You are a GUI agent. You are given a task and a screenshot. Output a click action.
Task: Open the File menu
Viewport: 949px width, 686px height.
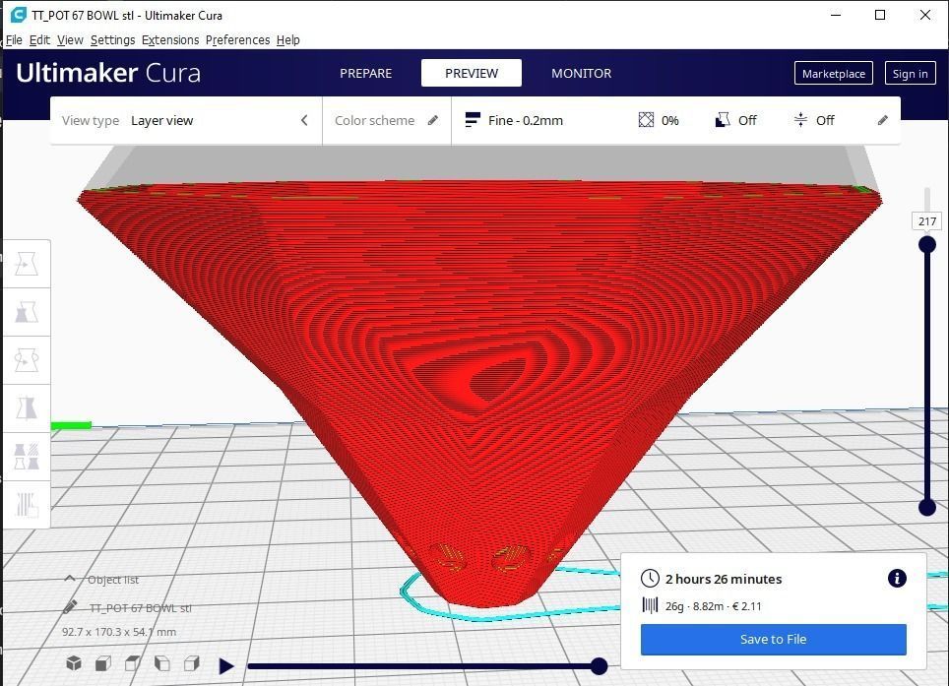[14, 40]
